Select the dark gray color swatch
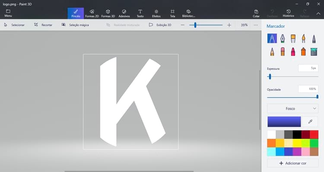Screen dimensions: 324x172 [289, 134]
